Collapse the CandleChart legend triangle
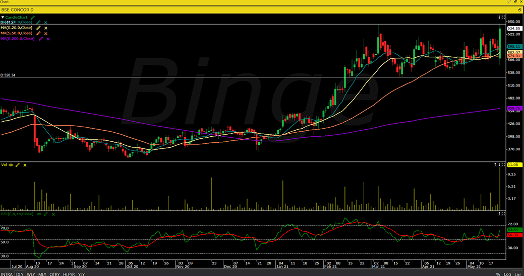Image resolution: width=524 pixels, height=276 pixels. point(3,17)
